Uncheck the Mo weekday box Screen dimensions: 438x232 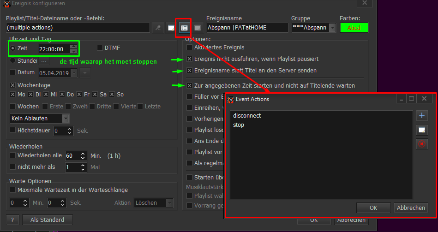pyautogui.click(x=12, y=95)
